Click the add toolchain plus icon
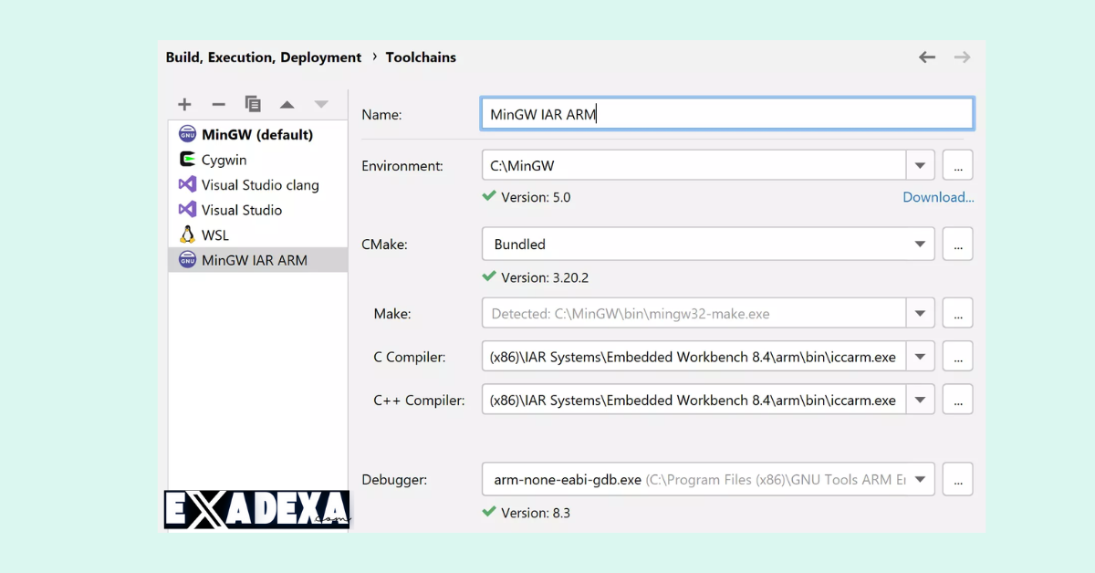This screenshot has height=573, width=1095. click(184, 105)
